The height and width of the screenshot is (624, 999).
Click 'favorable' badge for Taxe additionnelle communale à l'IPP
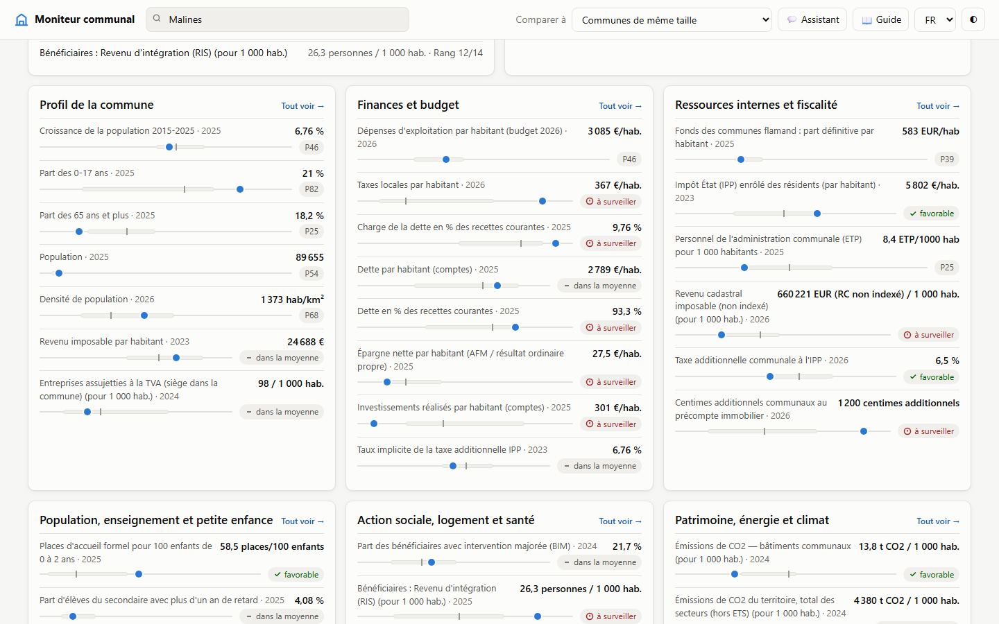[x=932, y=377]
